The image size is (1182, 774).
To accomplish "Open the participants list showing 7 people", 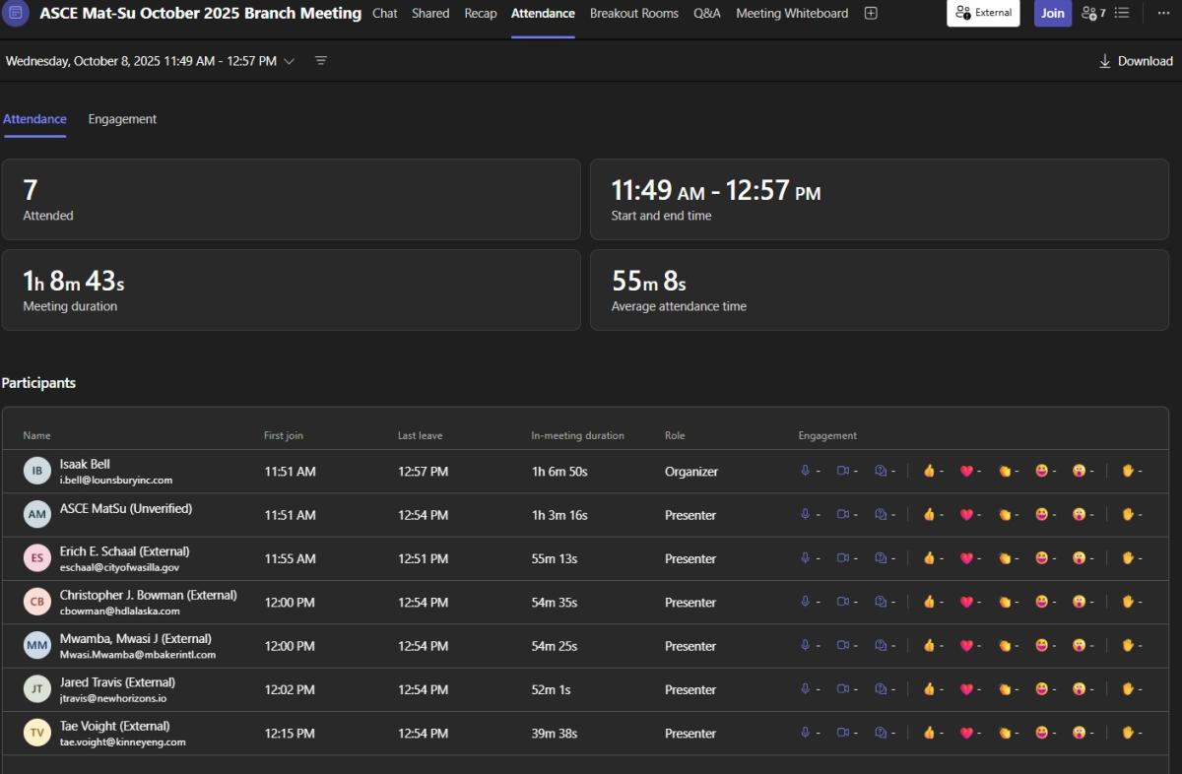I will [x=1092, y=14].
